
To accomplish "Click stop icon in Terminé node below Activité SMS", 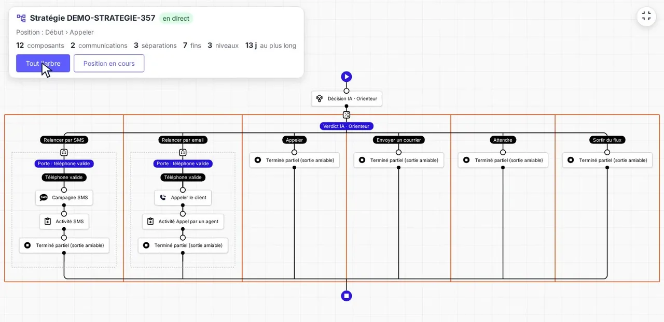I will coord(27,245).
